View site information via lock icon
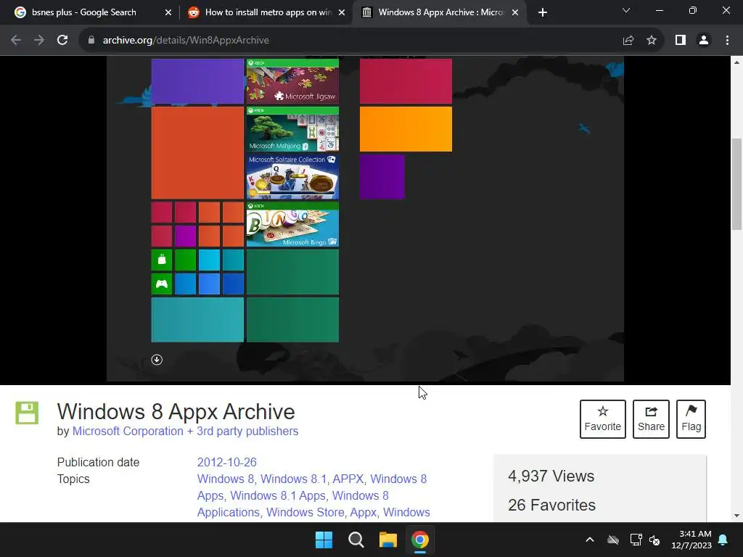The image size is (743, 557). 91,41
